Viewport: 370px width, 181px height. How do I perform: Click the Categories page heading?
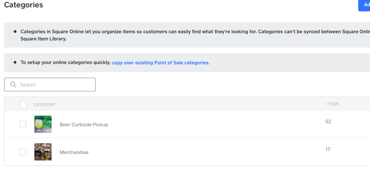pos(24,5)
